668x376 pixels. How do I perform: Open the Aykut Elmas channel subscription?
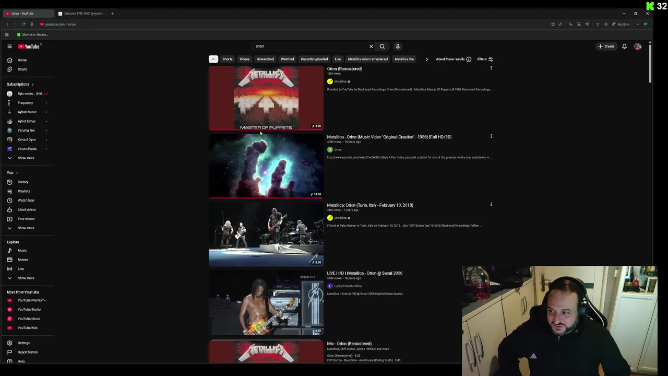(x=27, y=121)
